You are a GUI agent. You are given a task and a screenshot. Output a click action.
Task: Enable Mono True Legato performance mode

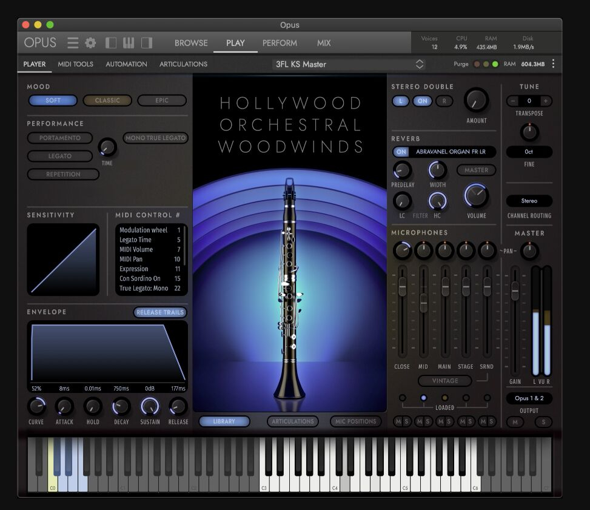click(155, 138)
